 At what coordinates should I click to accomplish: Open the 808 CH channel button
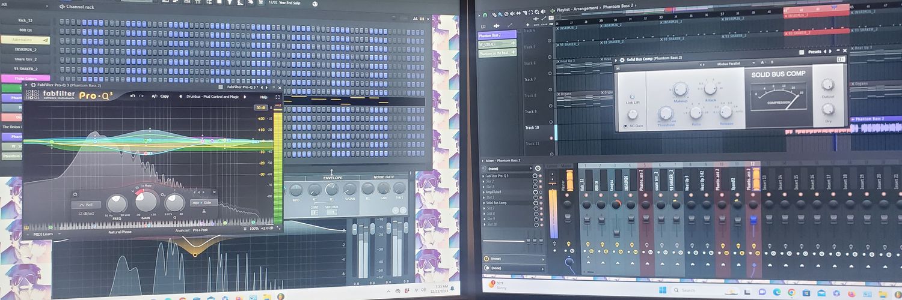tap(25, 30)
